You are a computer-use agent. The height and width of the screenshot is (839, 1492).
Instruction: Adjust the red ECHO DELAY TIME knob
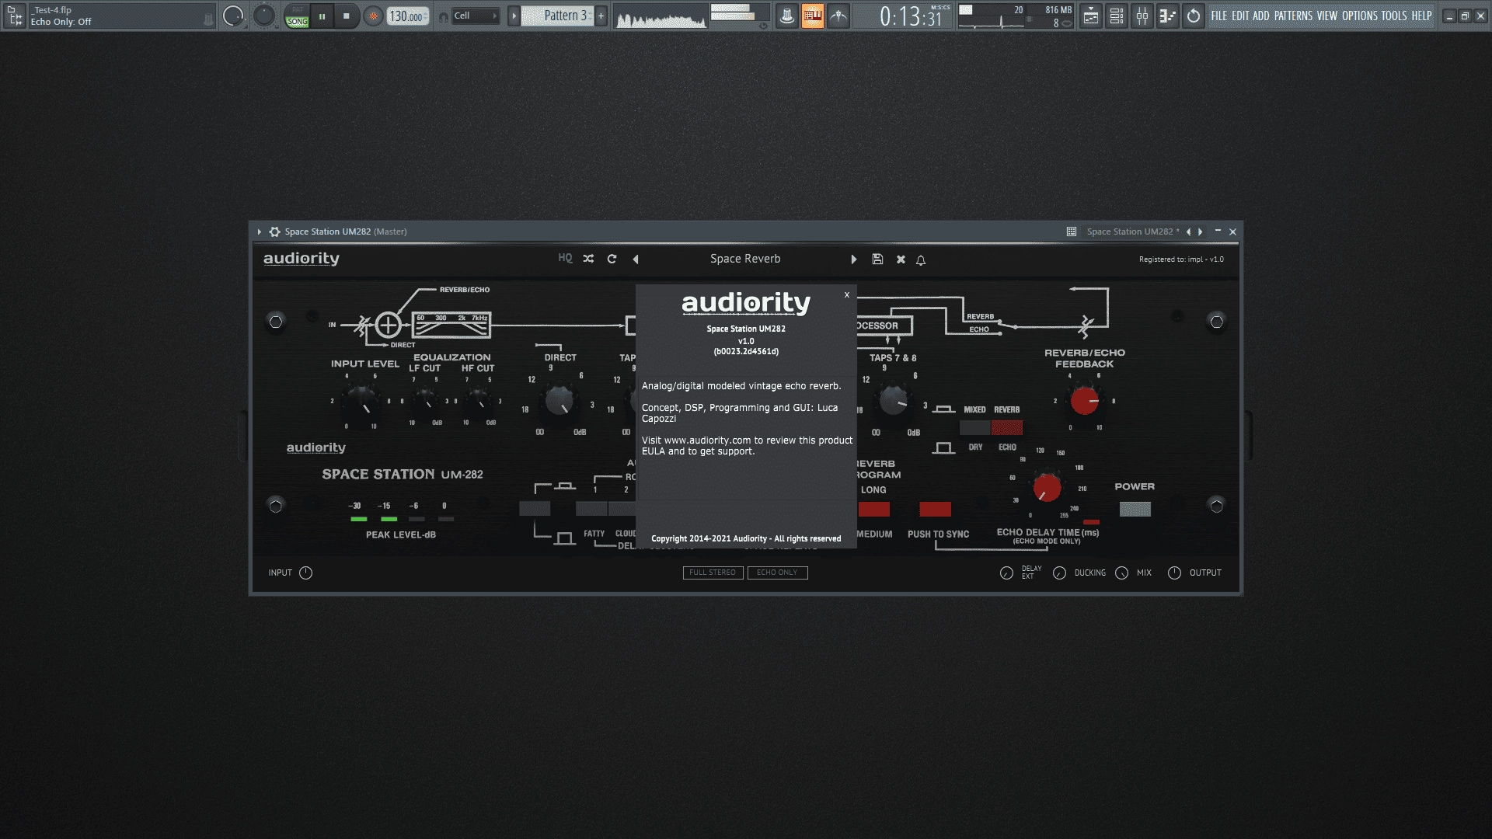1046,488
